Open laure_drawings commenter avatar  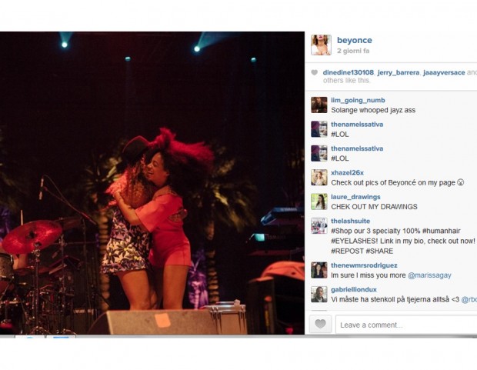pos(319,202)
